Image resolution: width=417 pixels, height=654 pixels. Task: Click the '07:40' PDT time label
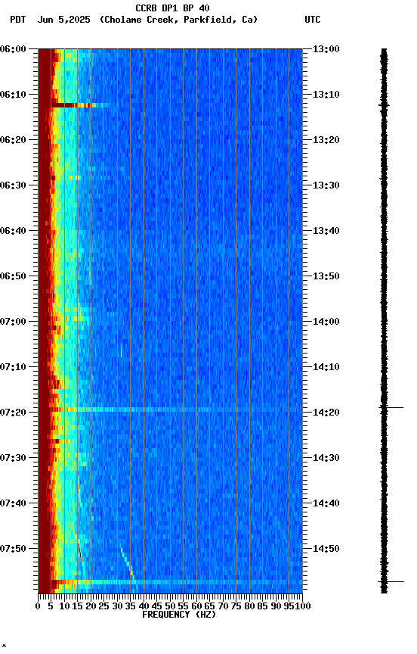pos(13,503)
